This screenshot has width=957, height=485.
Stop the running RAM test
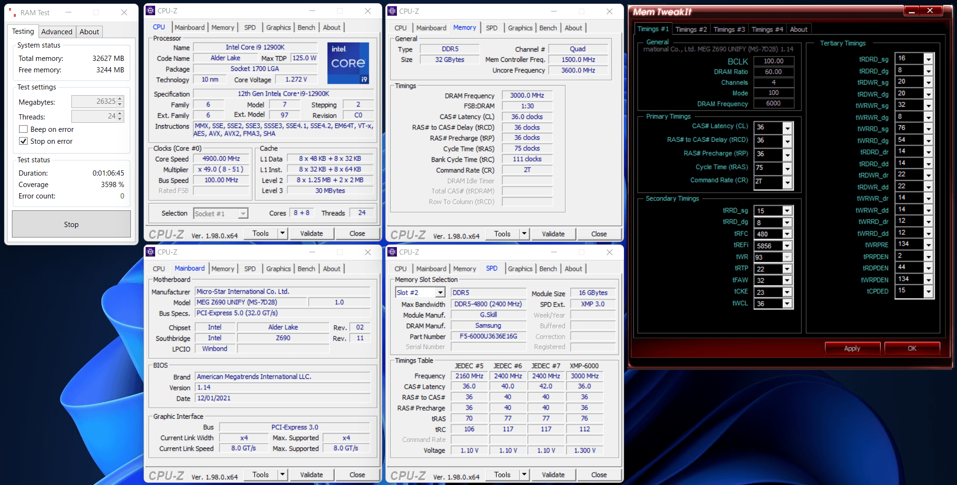[71, 224]
